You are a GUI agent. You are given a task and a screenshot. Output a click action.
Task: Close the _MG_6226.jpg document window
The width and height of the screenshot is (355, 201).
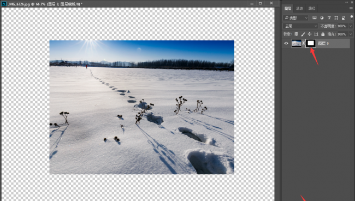tap(271, 3)
